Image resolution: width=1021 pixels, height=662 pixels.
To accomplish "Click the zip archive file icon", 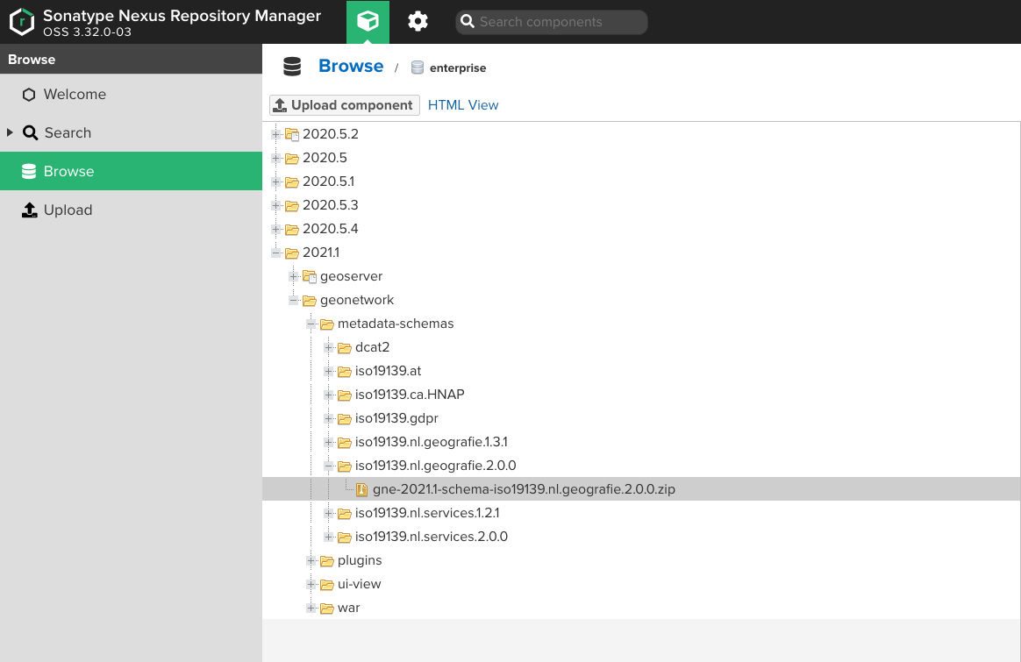I will pyautogui.click(x=362, y=489).
